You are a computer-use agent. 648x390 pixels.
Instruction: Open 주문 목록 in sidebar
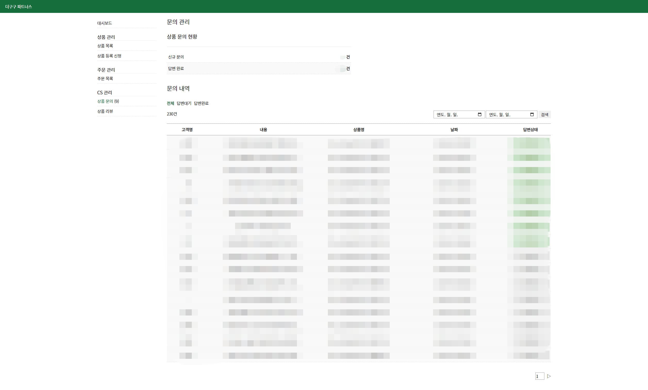pos(105,78)
